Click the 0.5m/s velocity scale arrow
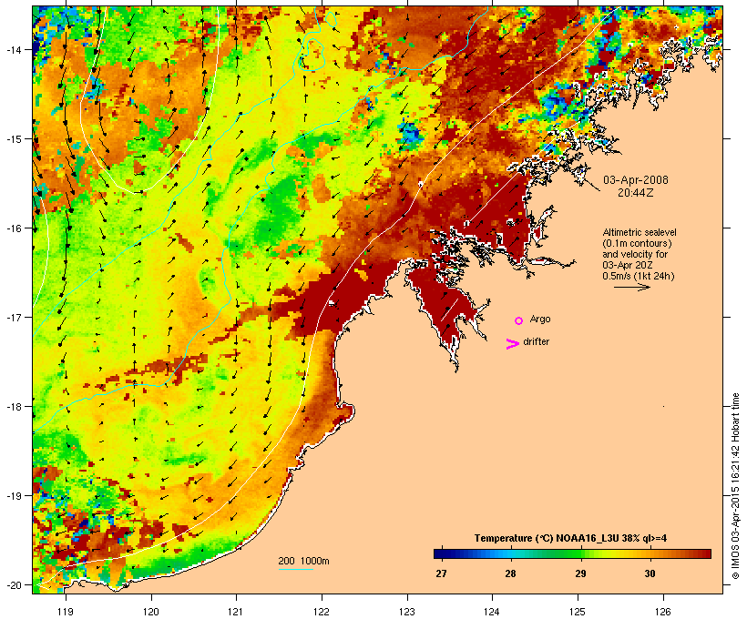This screenshot has width=747, height=619. coord(631,287)
